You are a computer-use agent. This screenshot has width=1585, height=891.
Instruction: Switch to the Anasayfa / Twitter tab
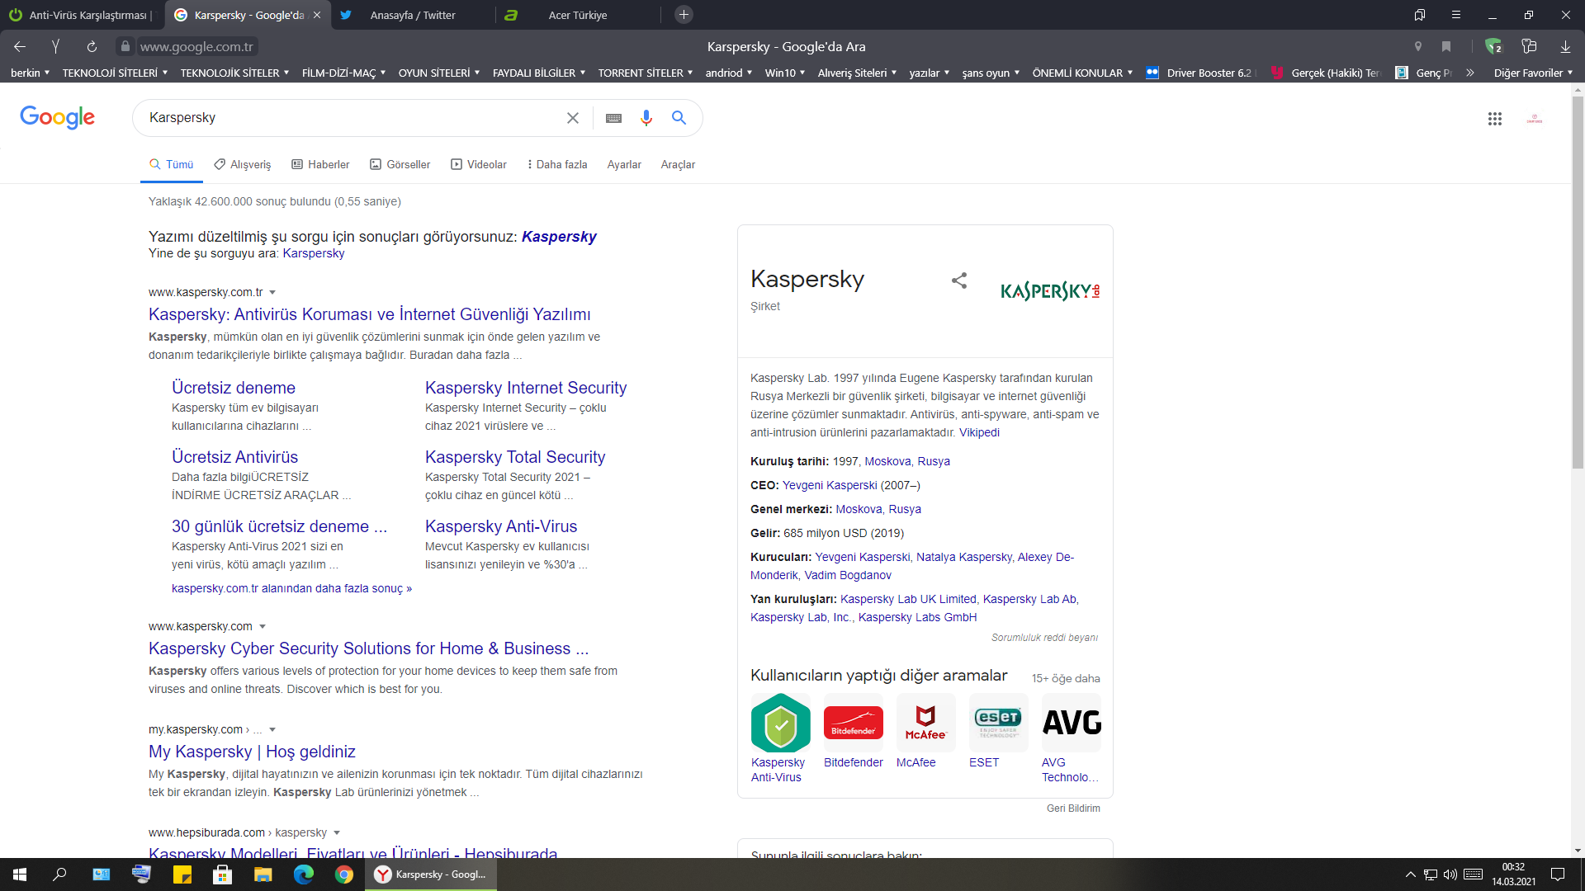[412, 15]
